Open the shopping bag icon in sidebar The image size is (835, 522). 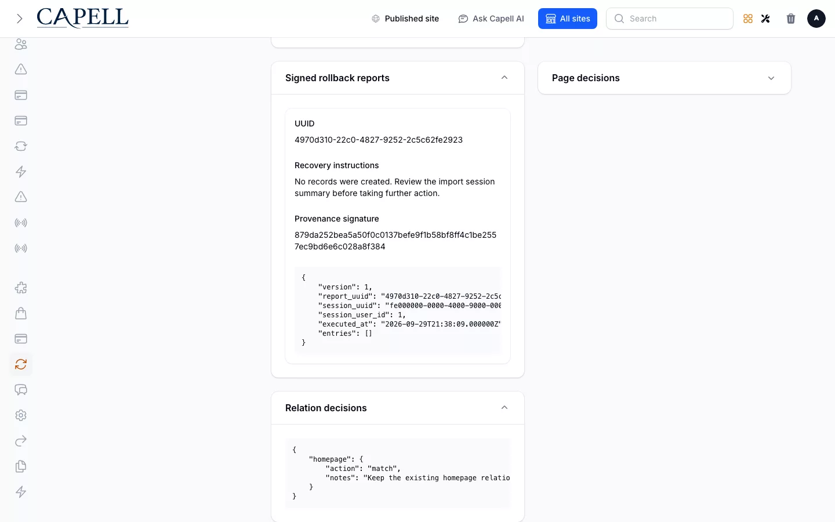(21, 313)
